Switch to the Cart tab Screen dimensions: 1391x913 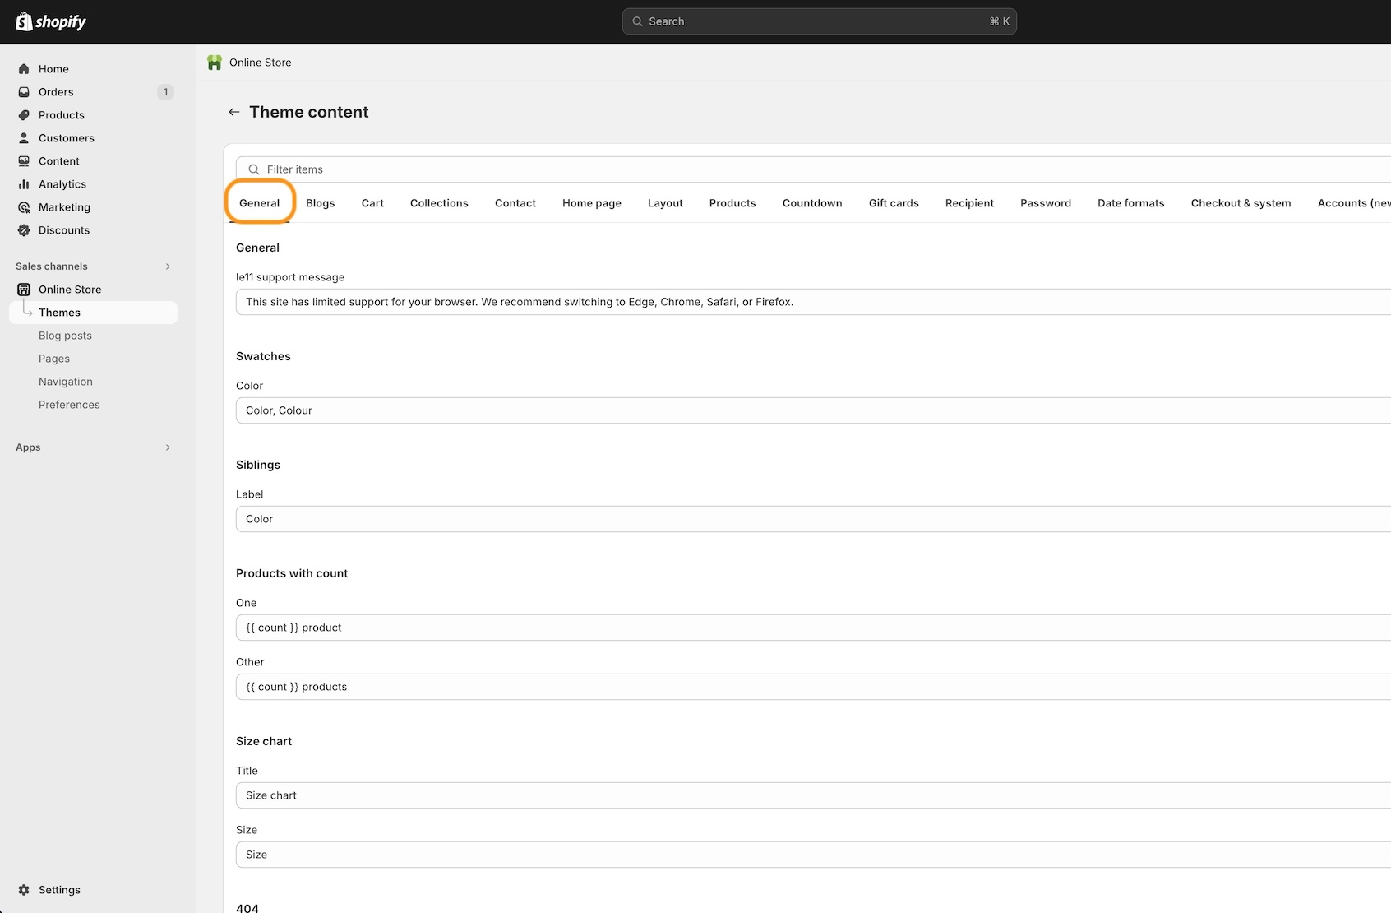pos(372,203)
